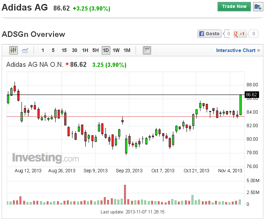Add Adidas AG to portfolio icon
The height and width of the screenshot is (220, 264).
(x=258, y=7)
